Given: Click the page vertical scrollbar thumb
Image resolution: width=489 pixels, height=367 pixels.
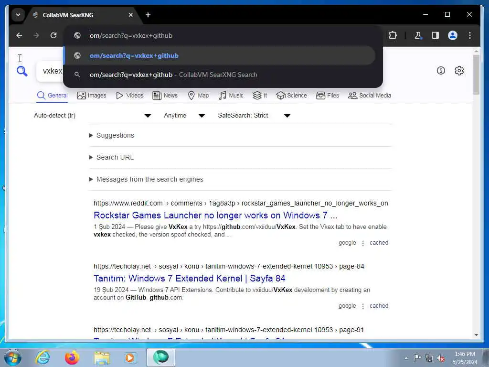Looking at the screenshot, I should pyautogui.click(x=476, y=75).
